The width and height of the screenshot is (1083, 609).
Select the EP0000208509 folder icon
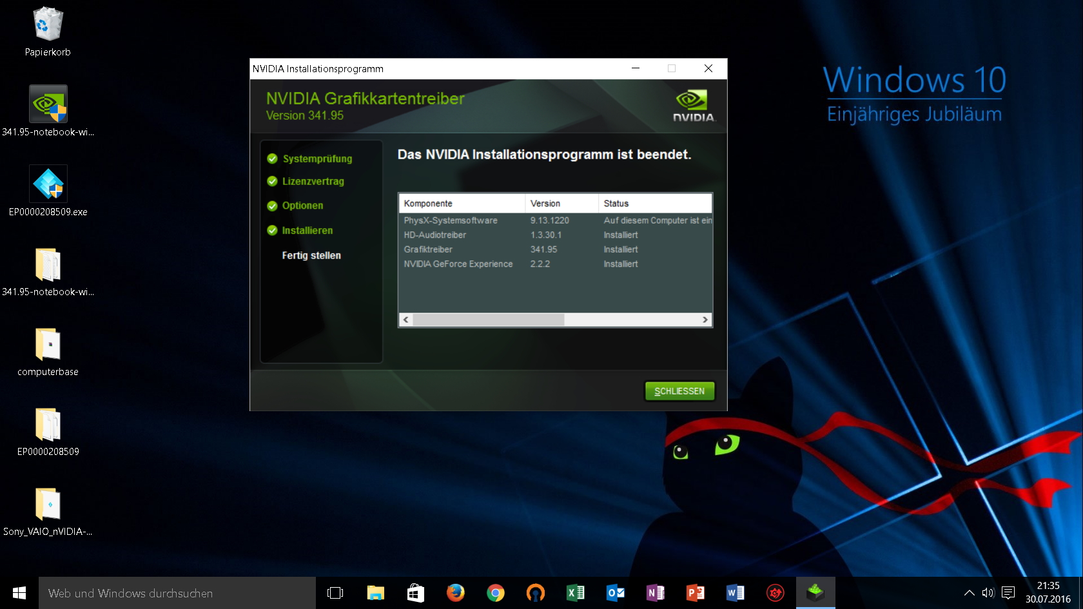[48, 431]
